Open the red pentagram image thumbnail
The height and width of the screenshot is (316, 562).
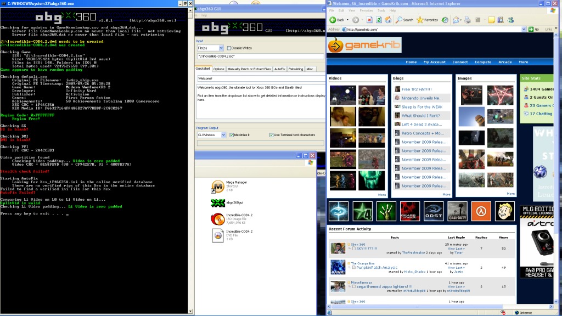point(500,95)
